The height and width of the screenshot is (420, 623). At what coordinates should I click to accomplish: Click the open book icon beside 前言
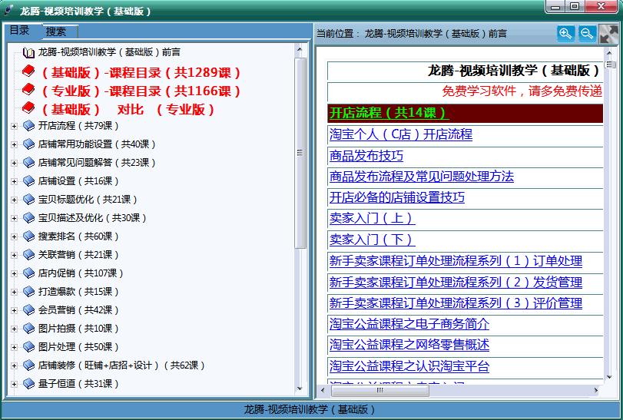point(28,52)
